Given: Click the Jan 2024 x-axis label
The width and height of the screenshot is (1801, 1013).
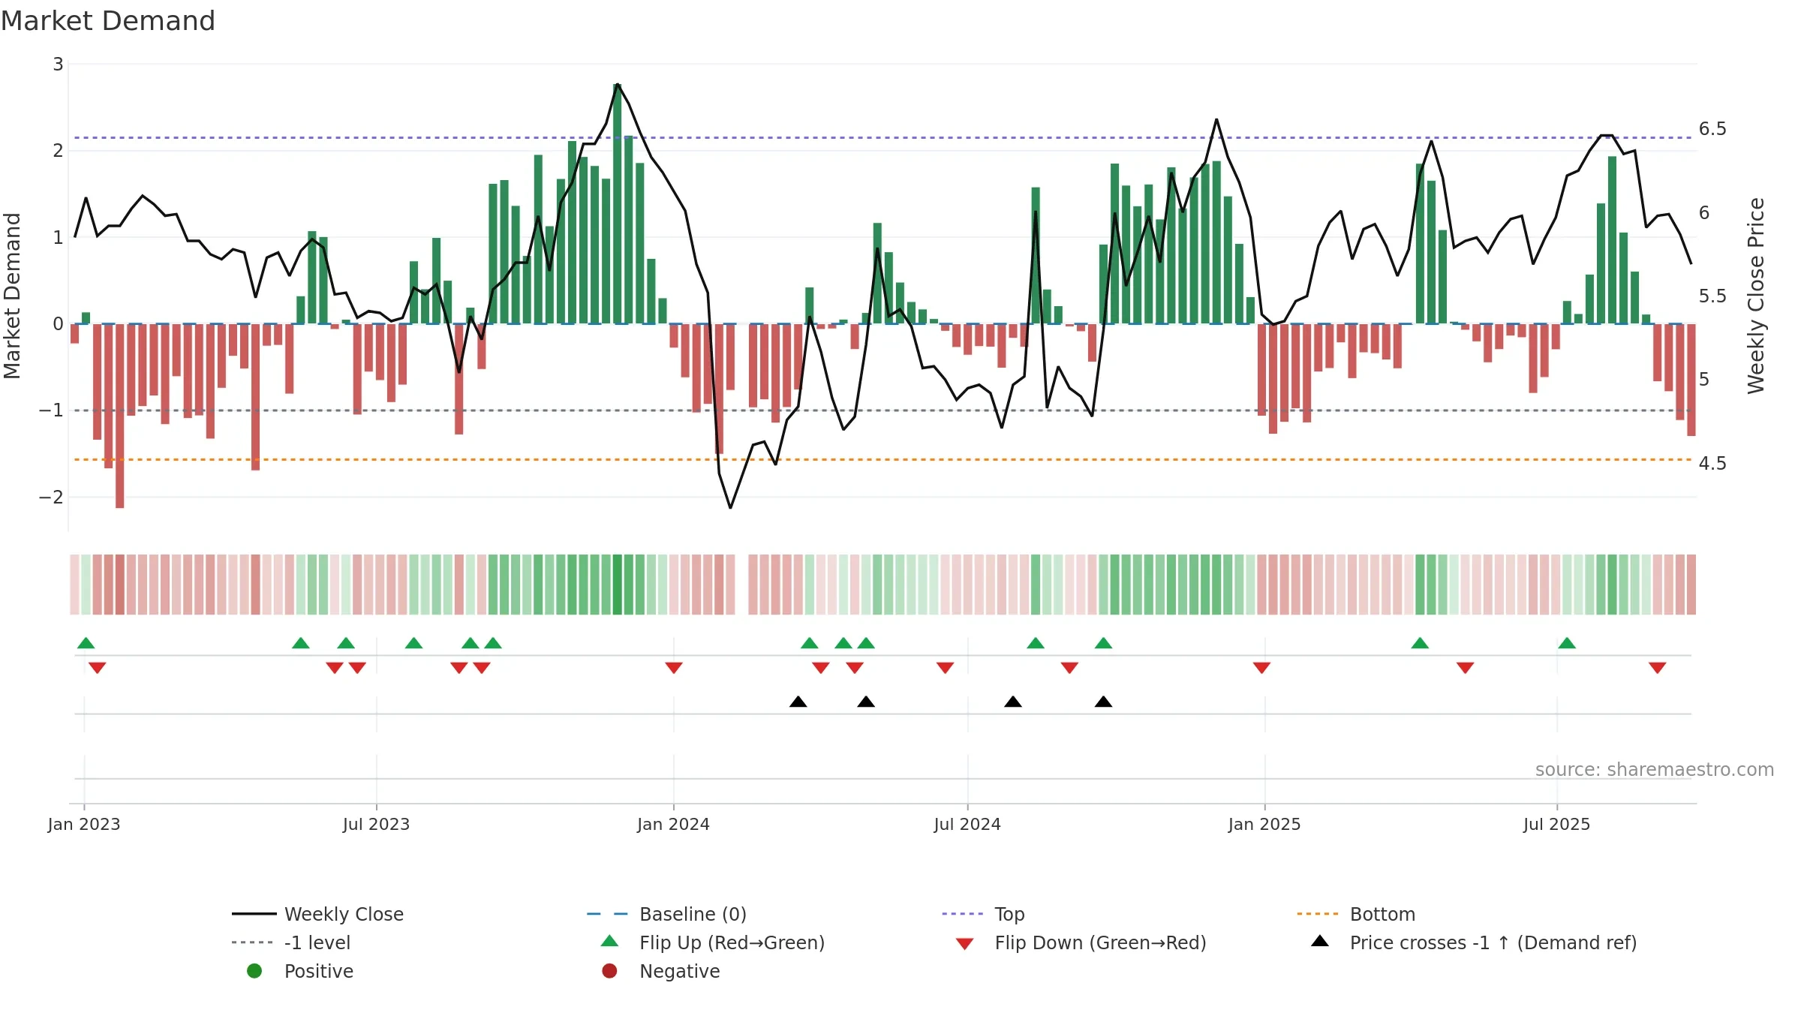Looking at the screenshot, I should point(673,824).
